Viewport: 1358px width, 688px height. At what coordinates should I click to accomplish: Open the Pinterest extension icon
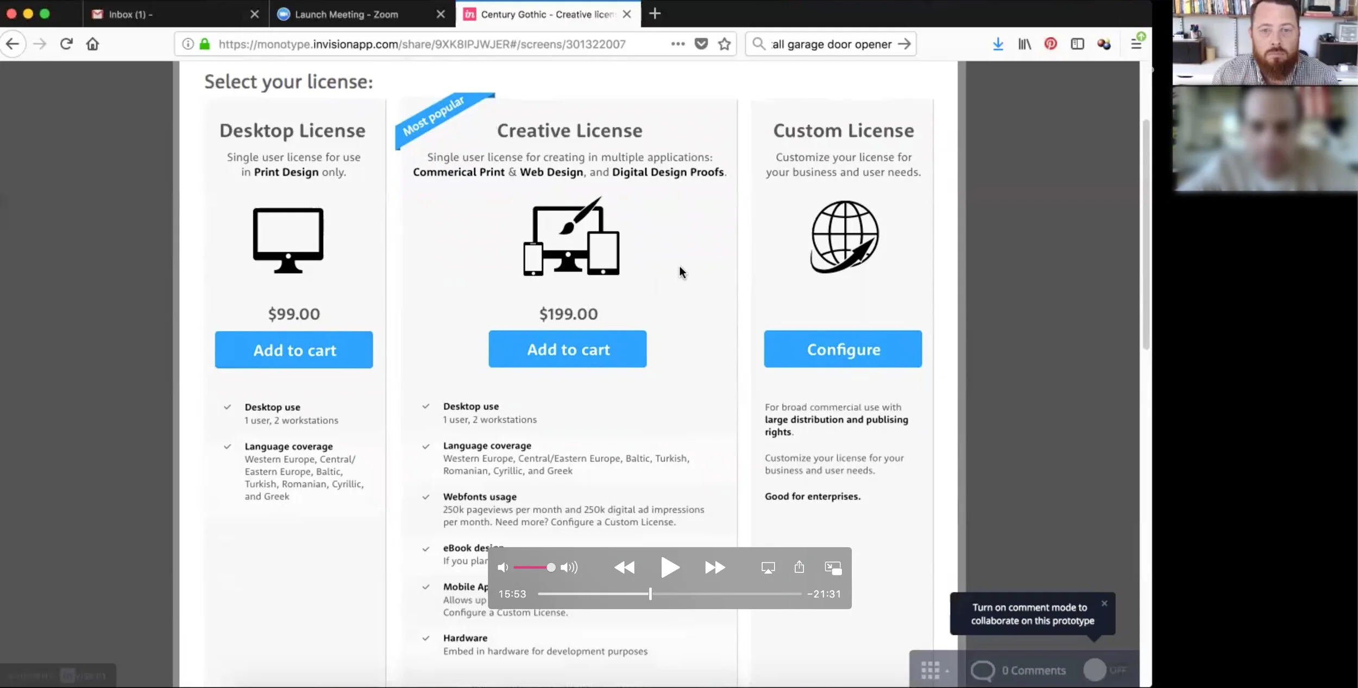pyautogui.click(x=1051, y=44)
